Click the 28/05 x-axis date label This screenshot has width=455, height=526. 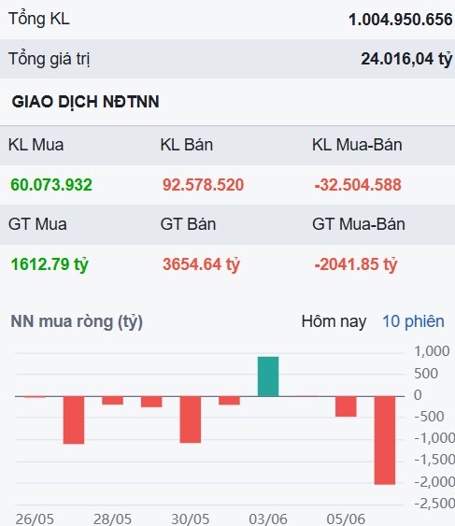[112, 519]
